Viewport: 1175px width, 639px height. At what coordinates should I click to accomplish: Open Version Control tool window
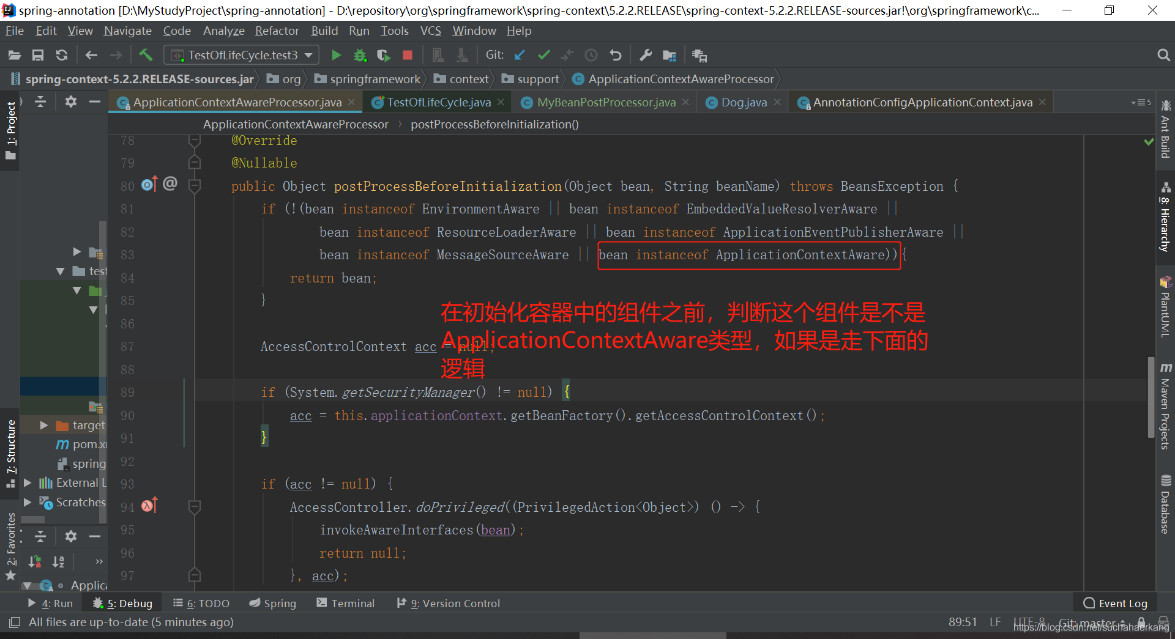pos(448,604)
